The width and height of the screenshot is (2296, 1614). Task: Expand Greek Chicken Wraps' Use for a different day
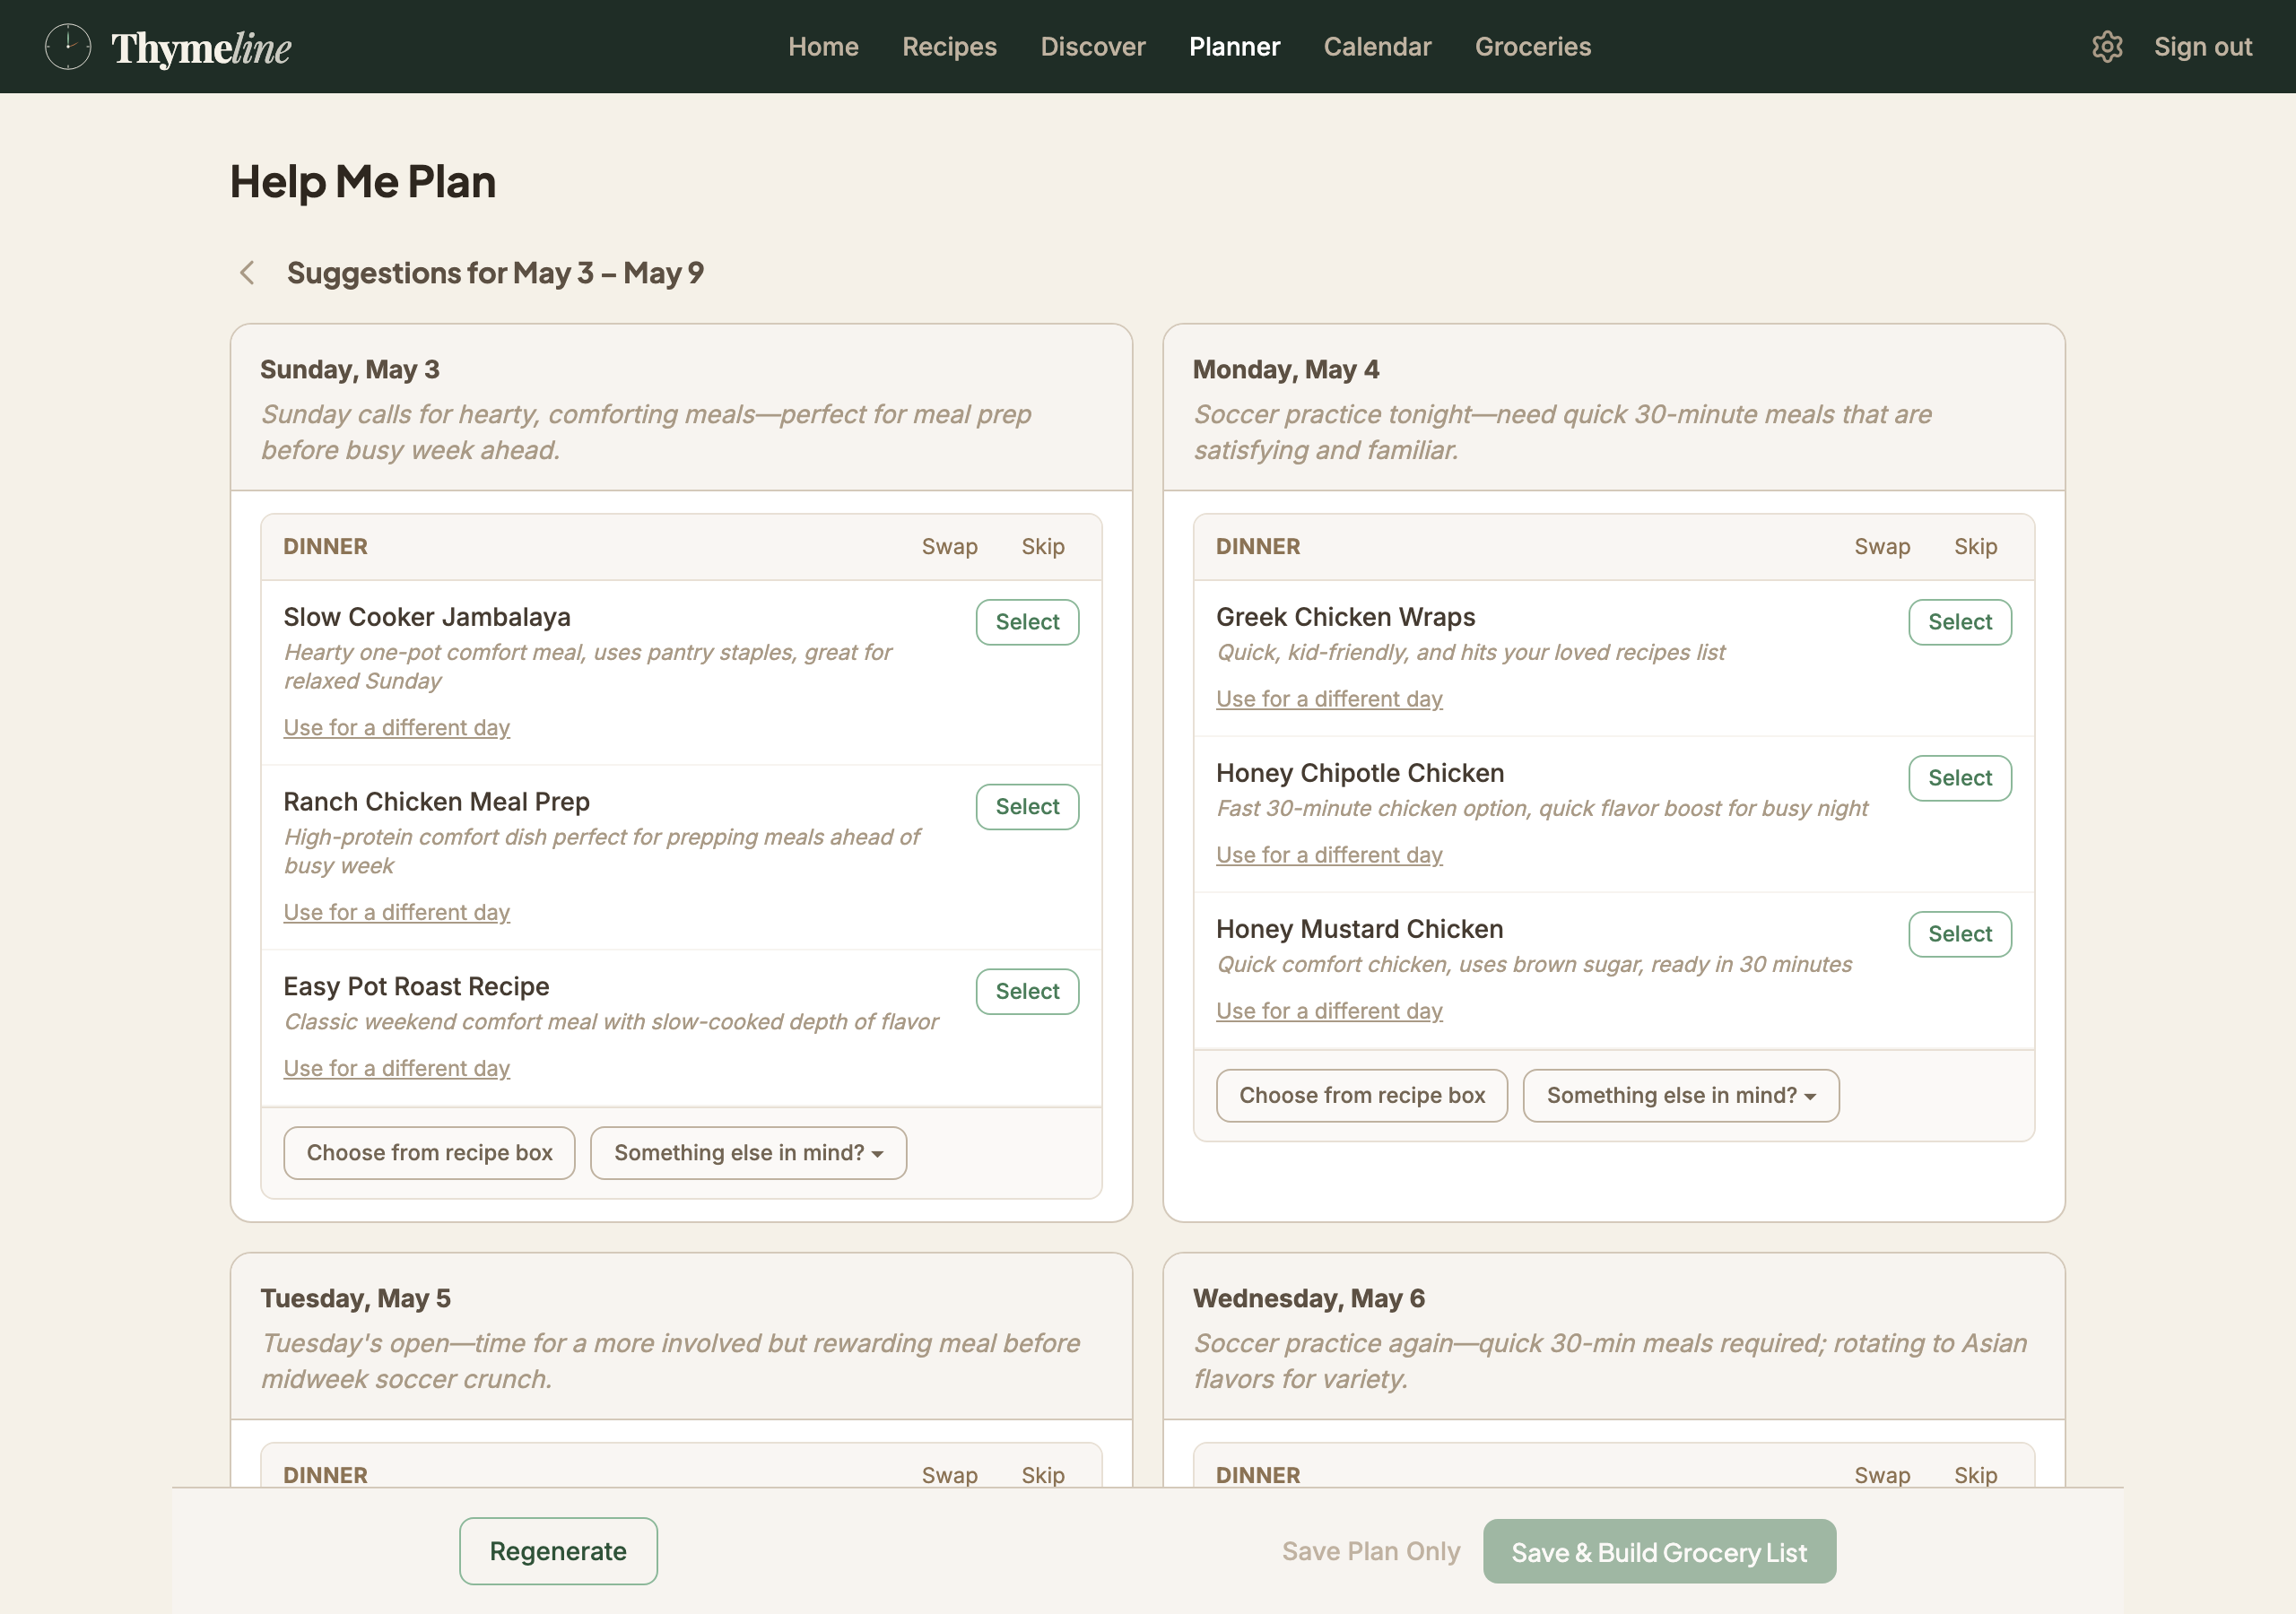coord(1329,698)
